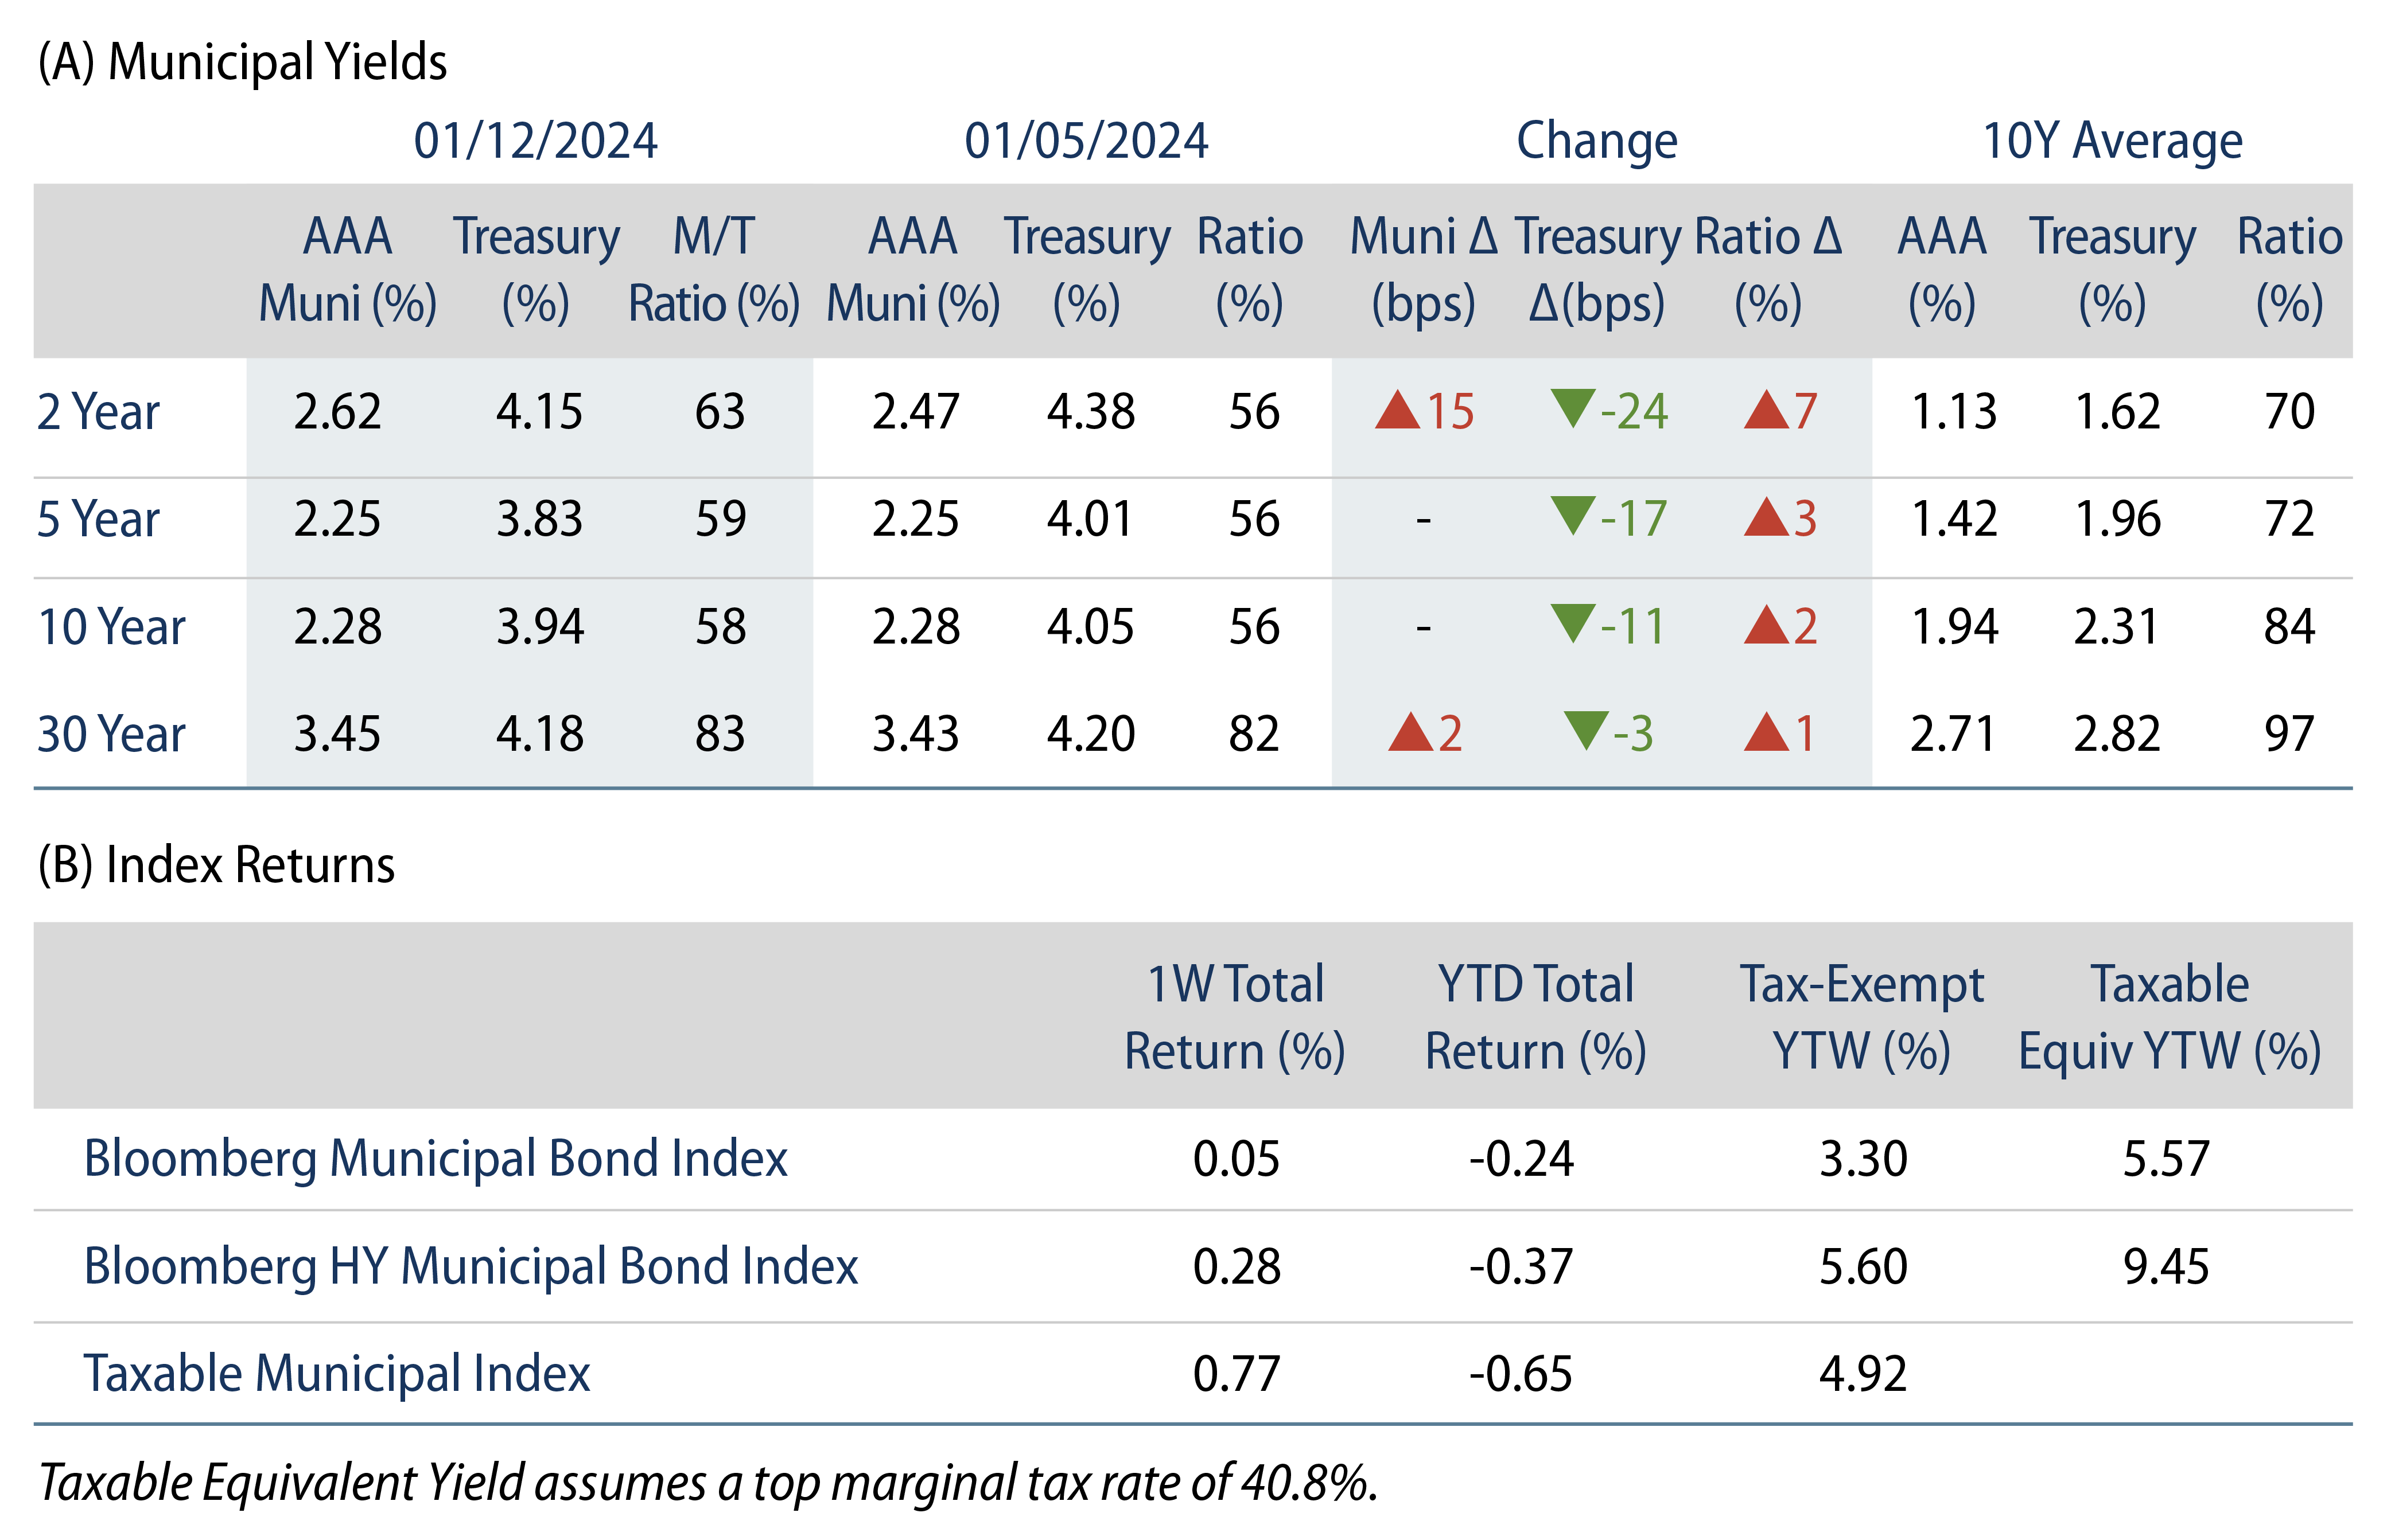Click the red up arrow beside ratio change 3
Image resolution: width=2391 pixels, height=1540 pixels.
click(x=1766, y=518)
